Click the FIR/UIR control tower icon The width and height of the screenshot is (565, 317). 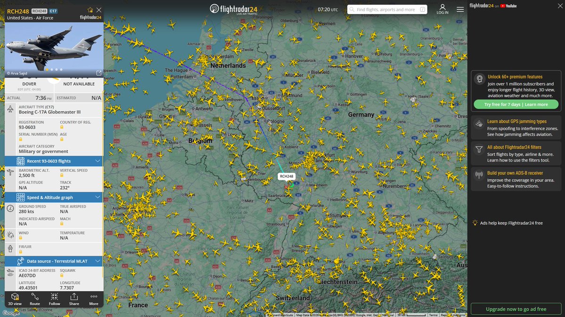(x=11, y=248)
